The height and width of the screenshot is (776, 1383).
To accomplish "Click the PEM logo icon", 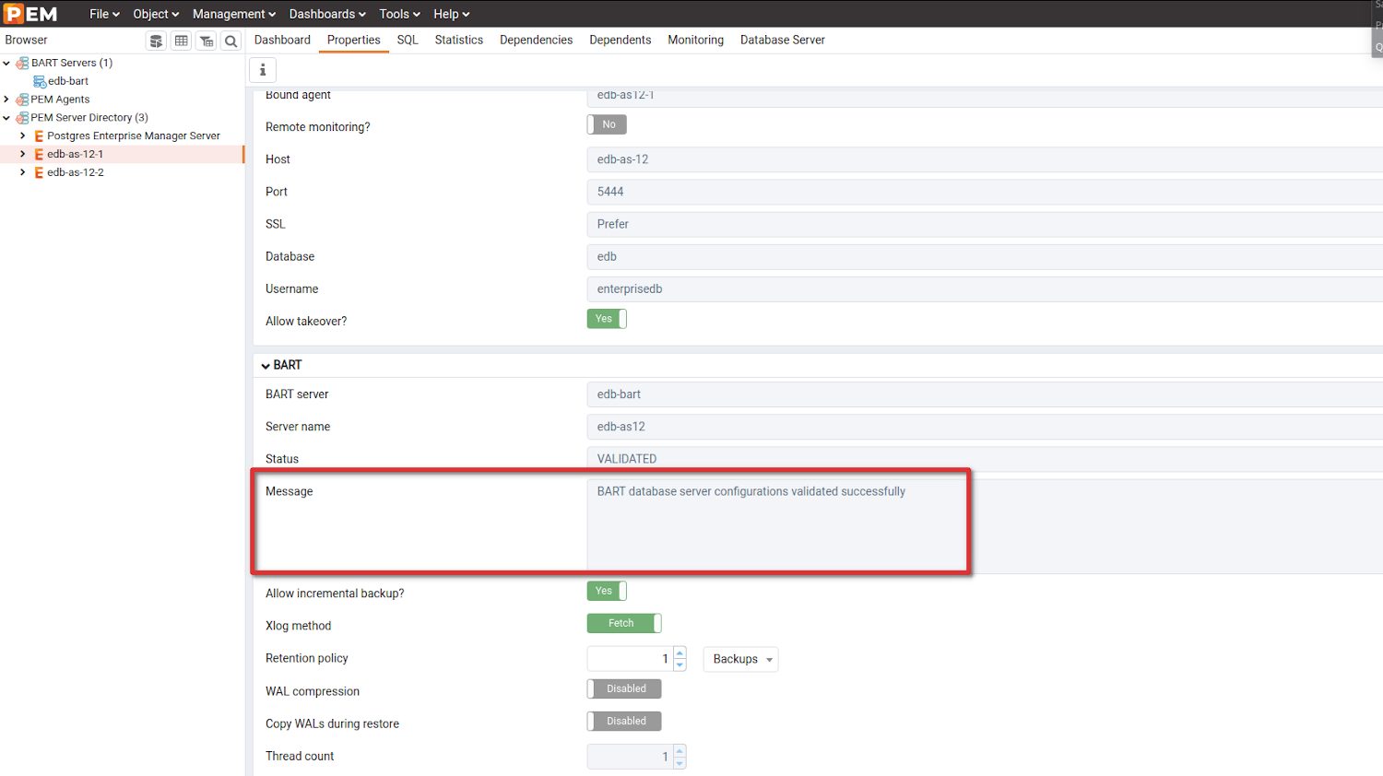I will 30,14.
